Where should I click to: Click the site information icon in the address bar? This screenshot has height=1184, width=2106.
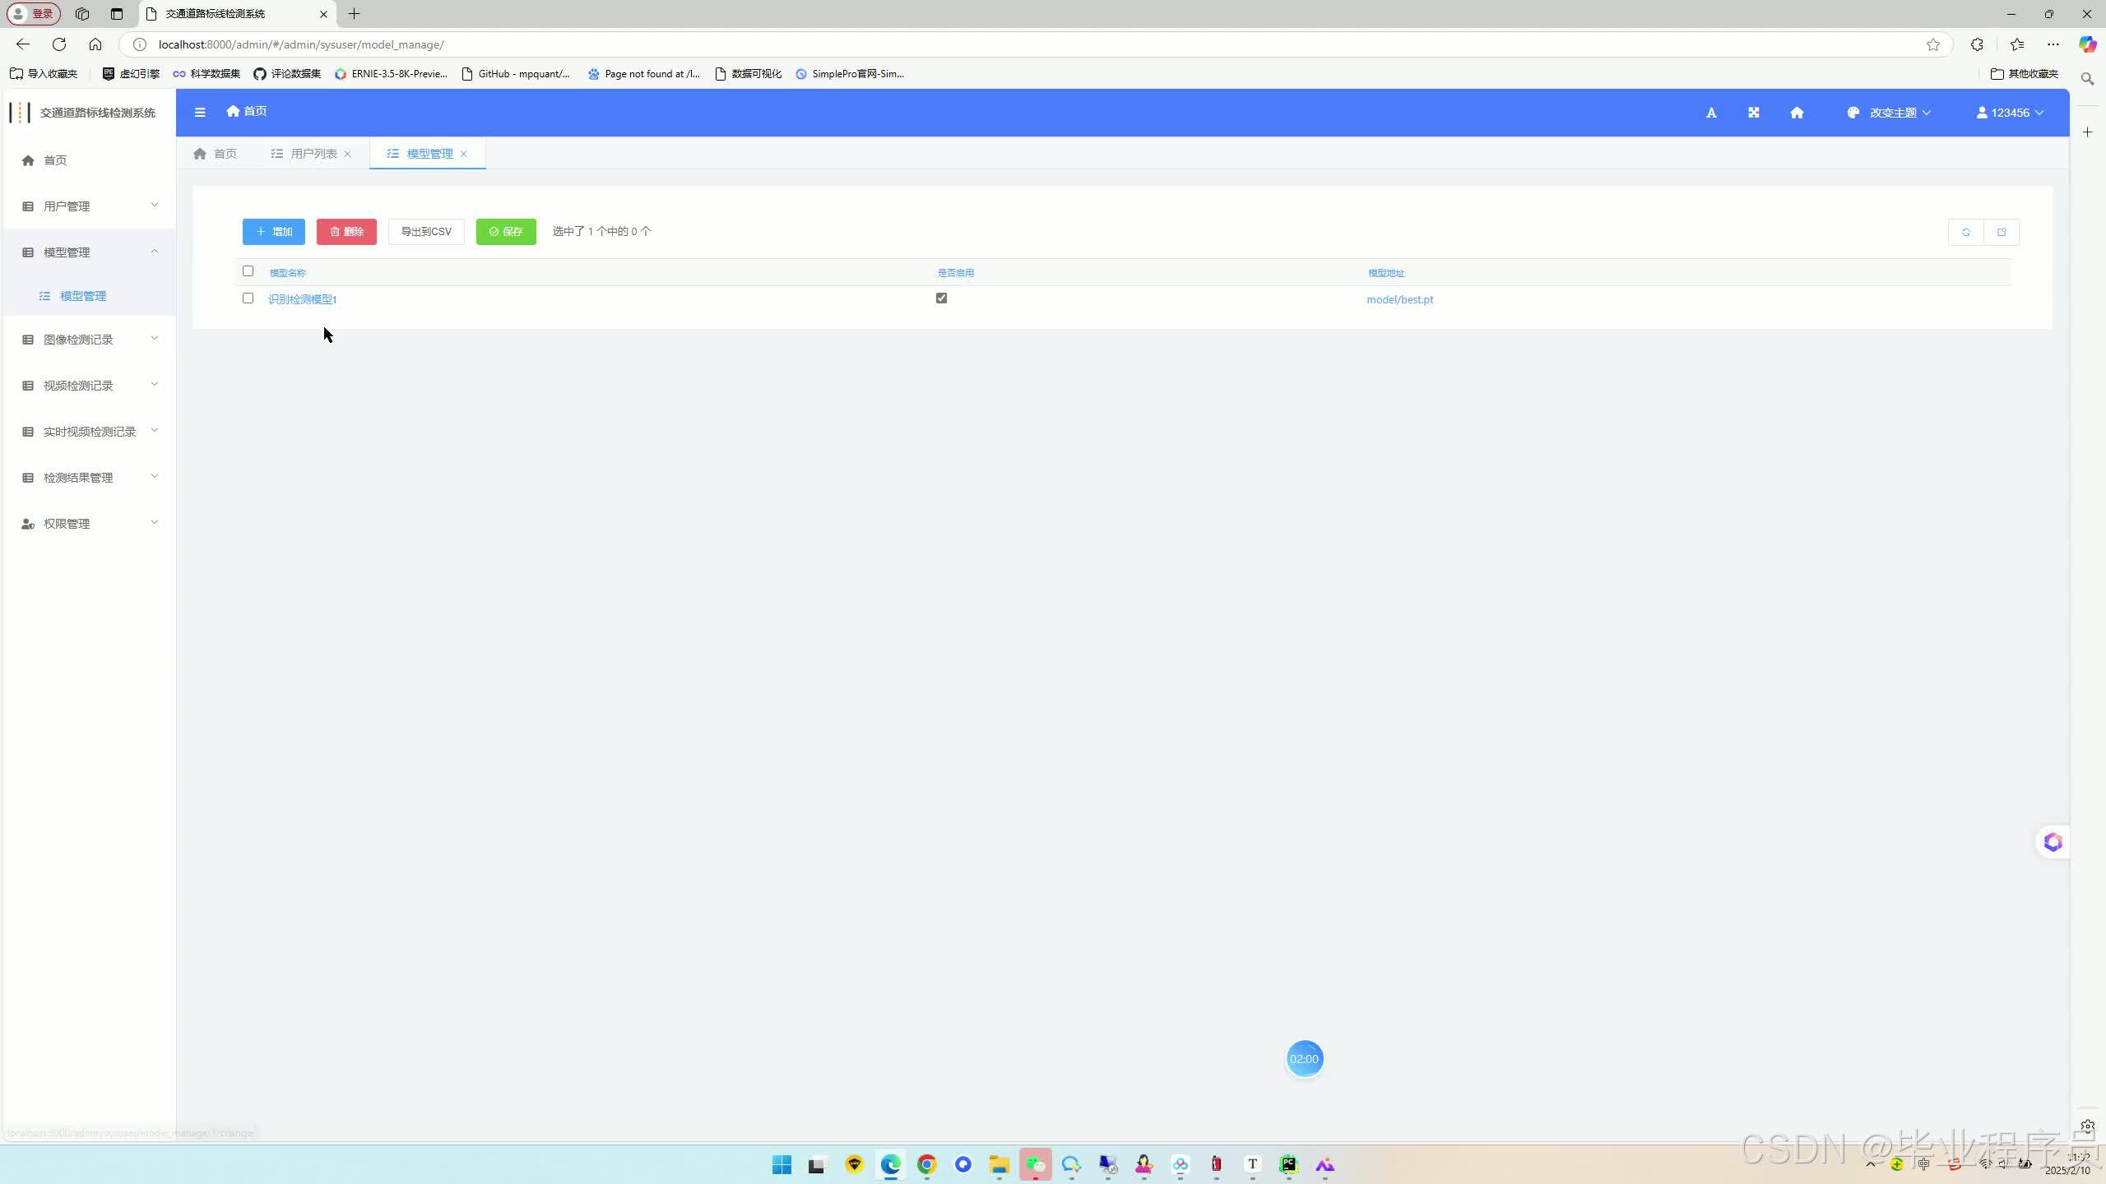tap(140, 44)
